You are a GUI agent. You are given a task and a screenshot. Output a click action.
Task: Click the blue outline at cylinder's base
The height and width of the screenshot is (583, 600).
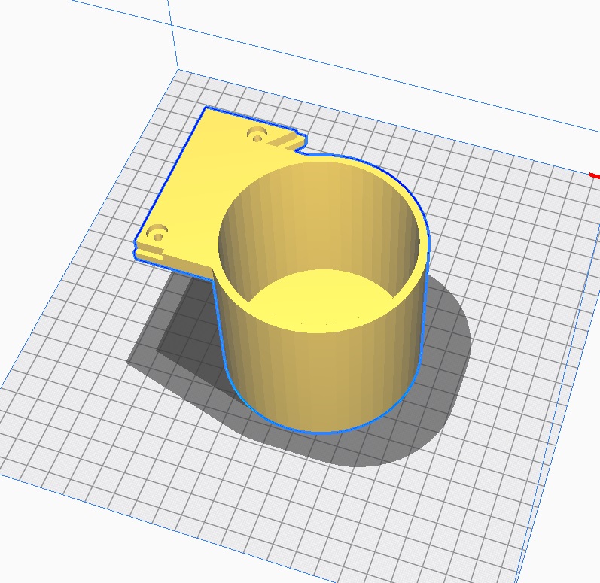(324, 432)
